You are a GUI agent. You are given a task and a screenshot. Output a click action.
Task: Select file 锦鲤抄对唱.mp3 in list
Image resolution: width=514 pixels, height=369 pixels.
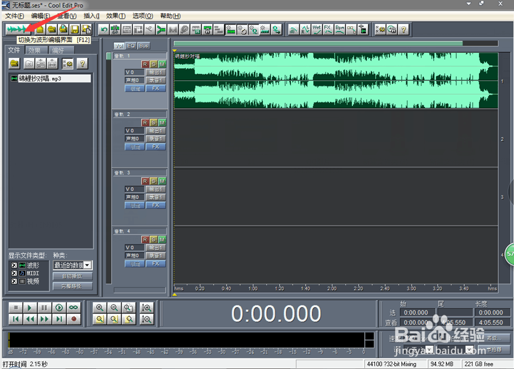pos(50,78)
